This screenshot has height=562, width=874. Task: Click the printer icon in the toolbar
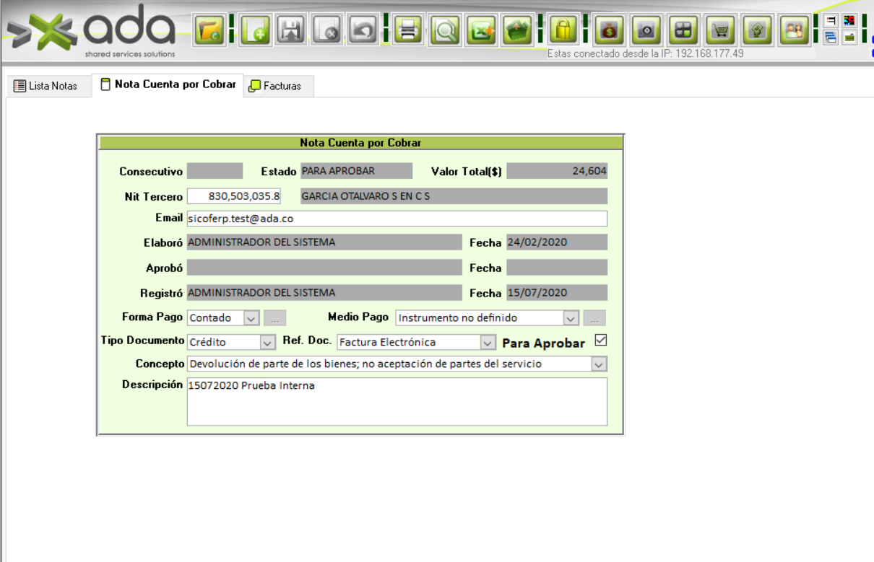(x=409, y=31)
